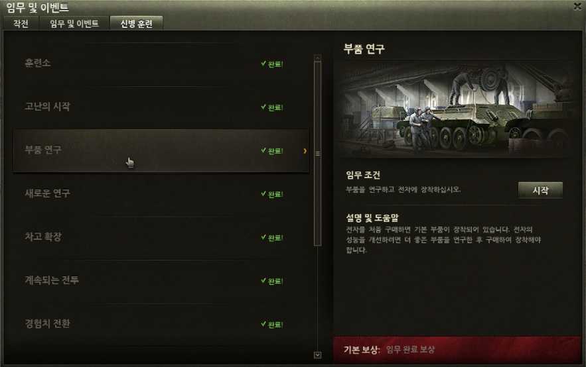
Task: Start the mission with the 시작 button
Action: coord(540,190)
